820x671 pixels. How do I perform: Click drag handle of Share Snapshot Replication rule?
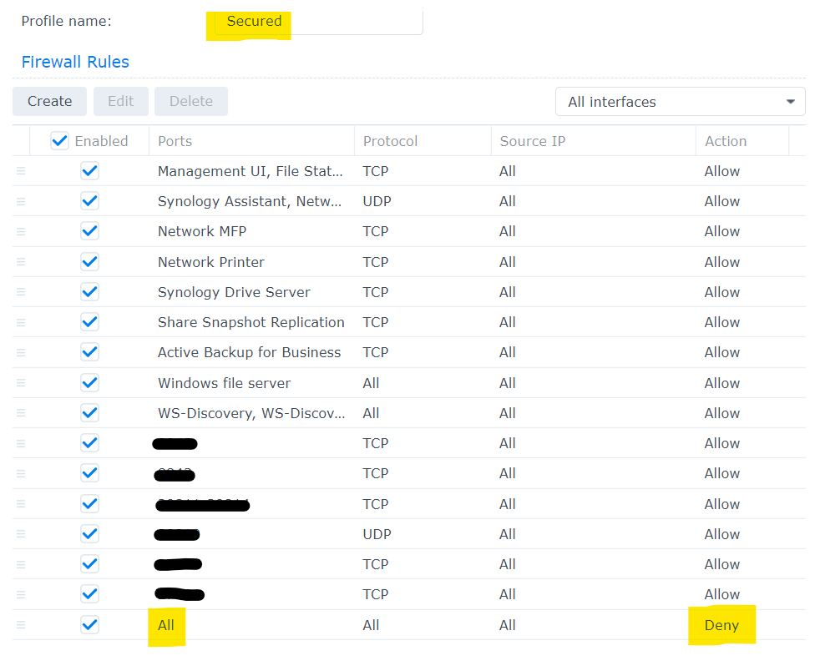coord(21,322)
